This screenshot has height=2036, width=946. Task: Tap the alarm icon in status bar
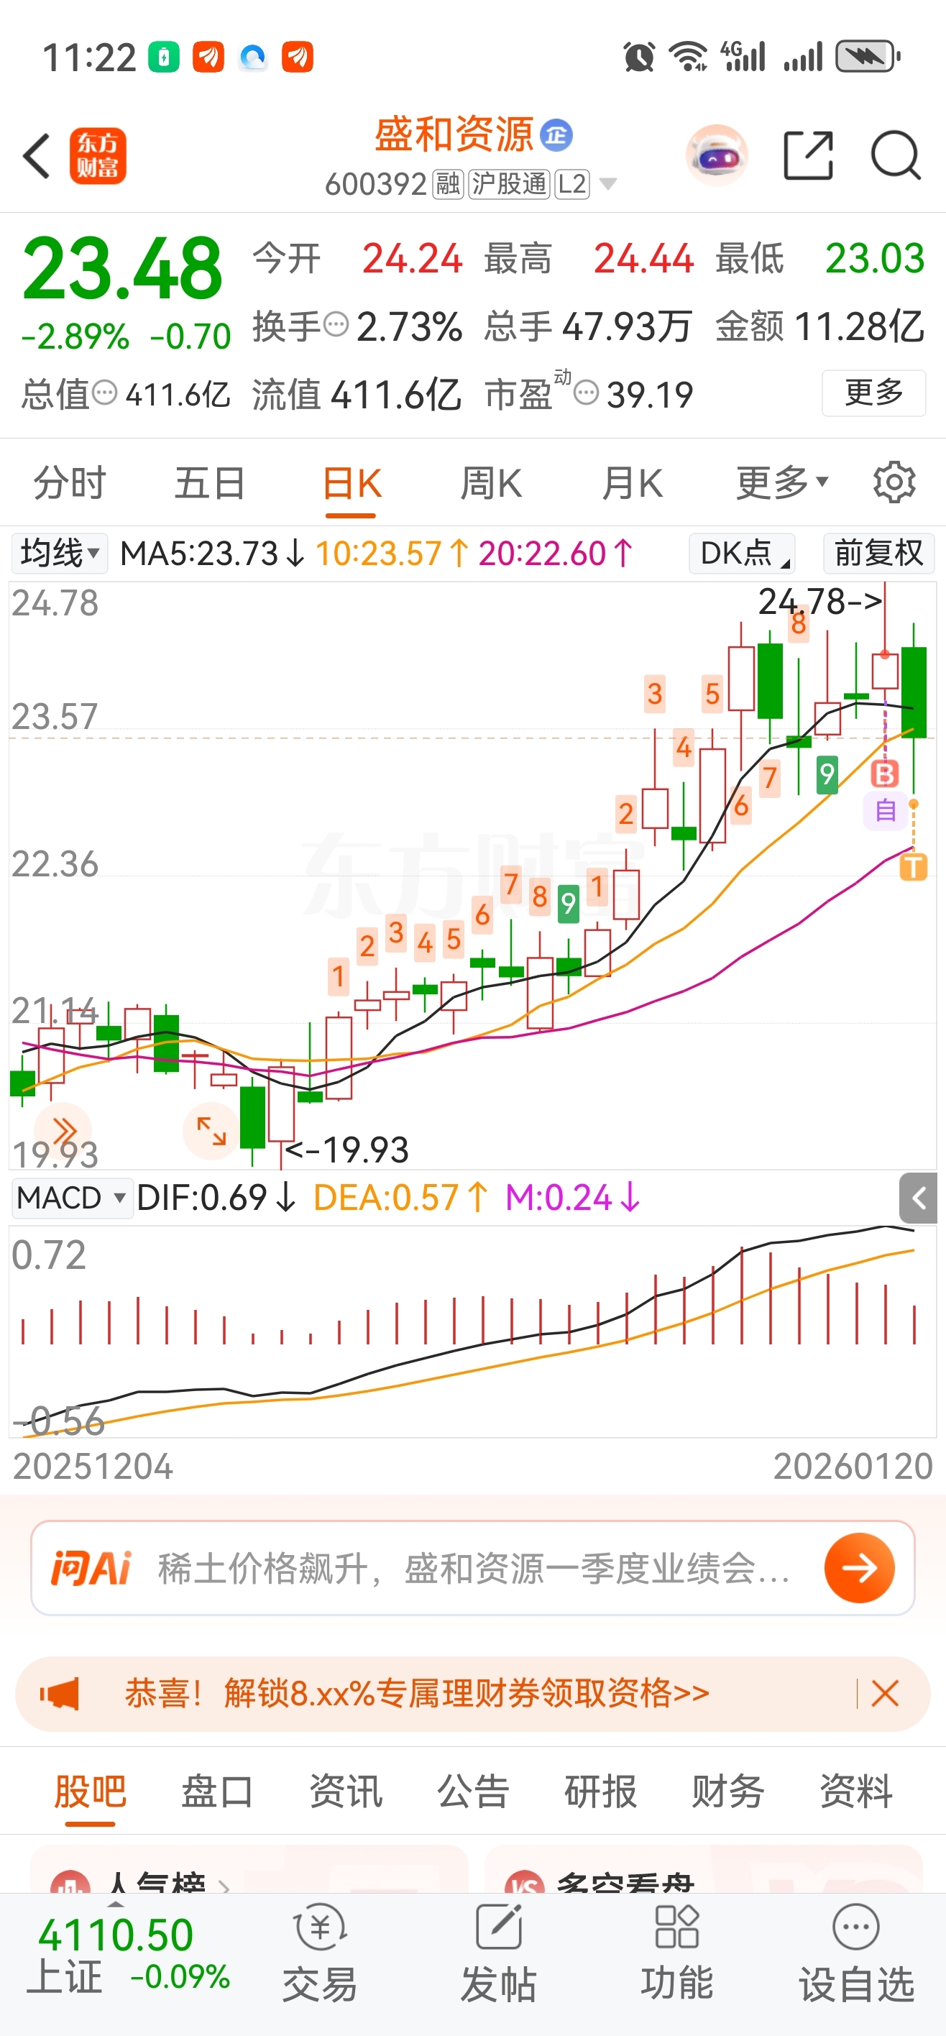638,57
